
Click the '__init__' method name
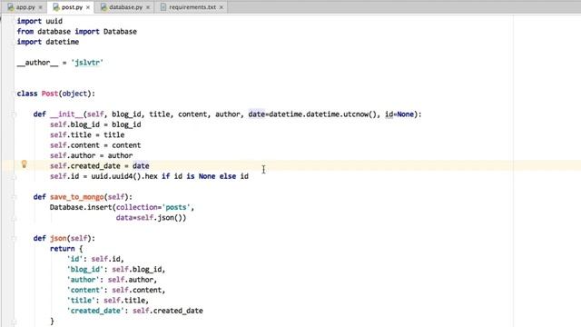[66, 114]
